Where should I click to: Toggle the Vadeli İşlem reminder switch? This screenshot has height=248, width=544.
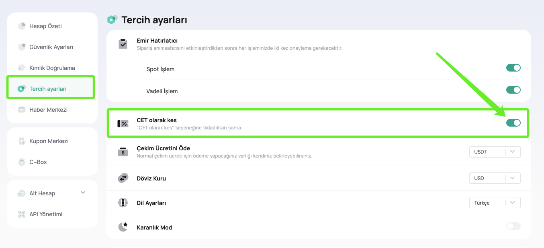513,90
